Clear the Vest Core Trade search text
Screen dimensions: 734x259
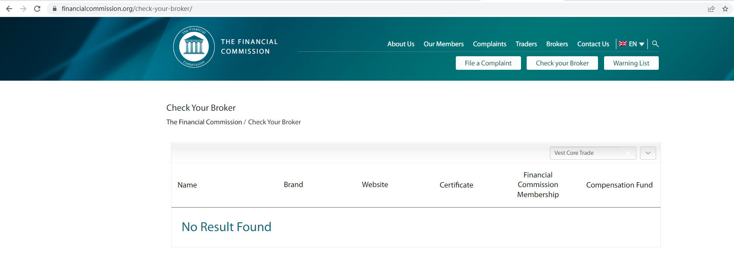pos(628,153)
